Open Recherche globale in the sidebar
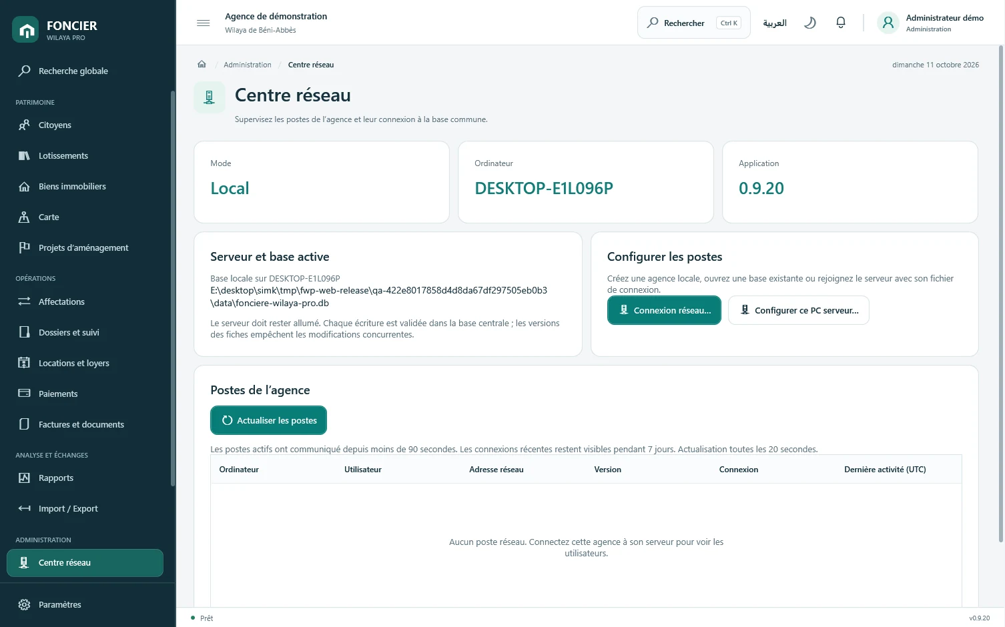Image resolution: width=1005 pixels, height=627 pixels. [85, 71]
